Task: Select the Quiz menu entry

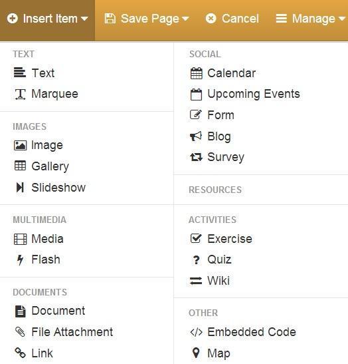Action: 212,260
